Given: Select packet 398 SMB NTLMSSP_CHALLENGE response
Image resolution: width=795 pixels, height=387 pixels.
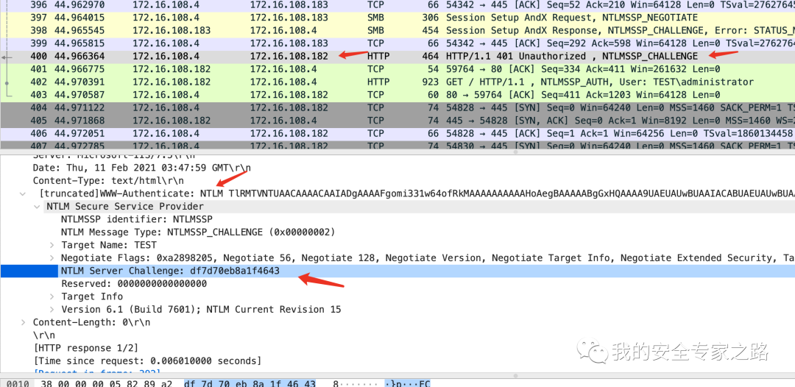Looking at the screenshot, I should pyautogui.click(x=397, y=30).
